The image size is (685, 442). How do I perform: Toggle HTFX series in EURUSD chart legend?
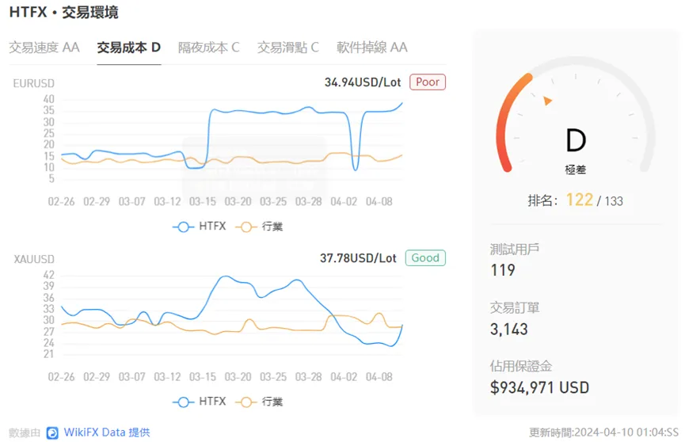200,227
